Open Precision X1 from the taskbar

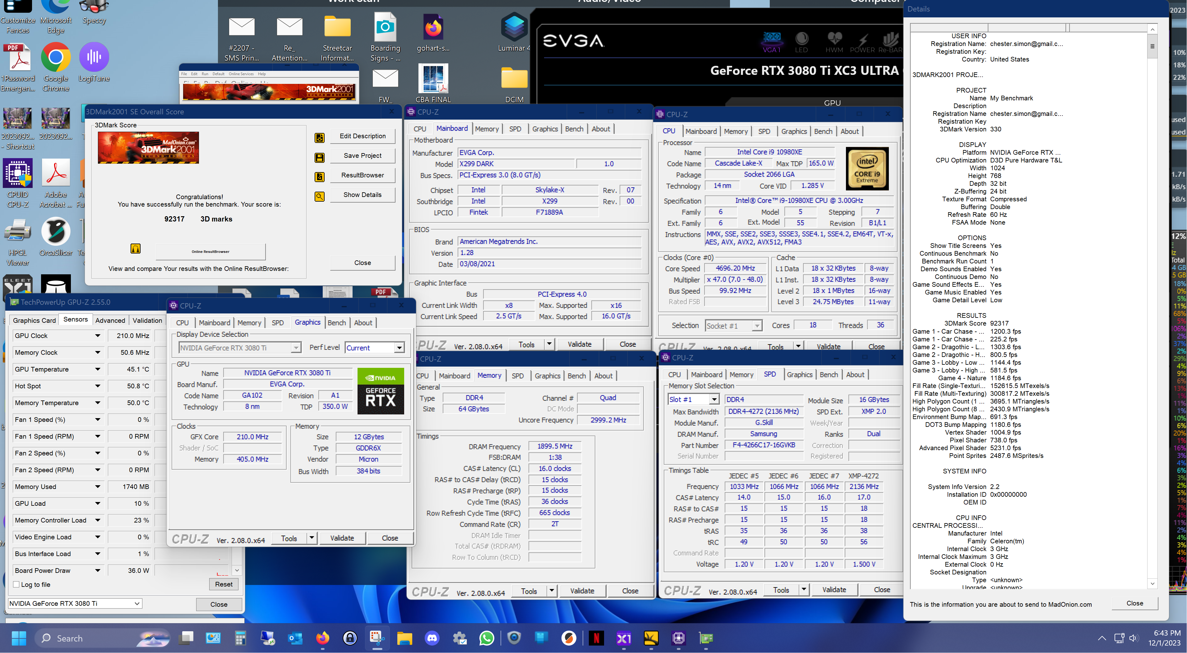click(623, 638)
